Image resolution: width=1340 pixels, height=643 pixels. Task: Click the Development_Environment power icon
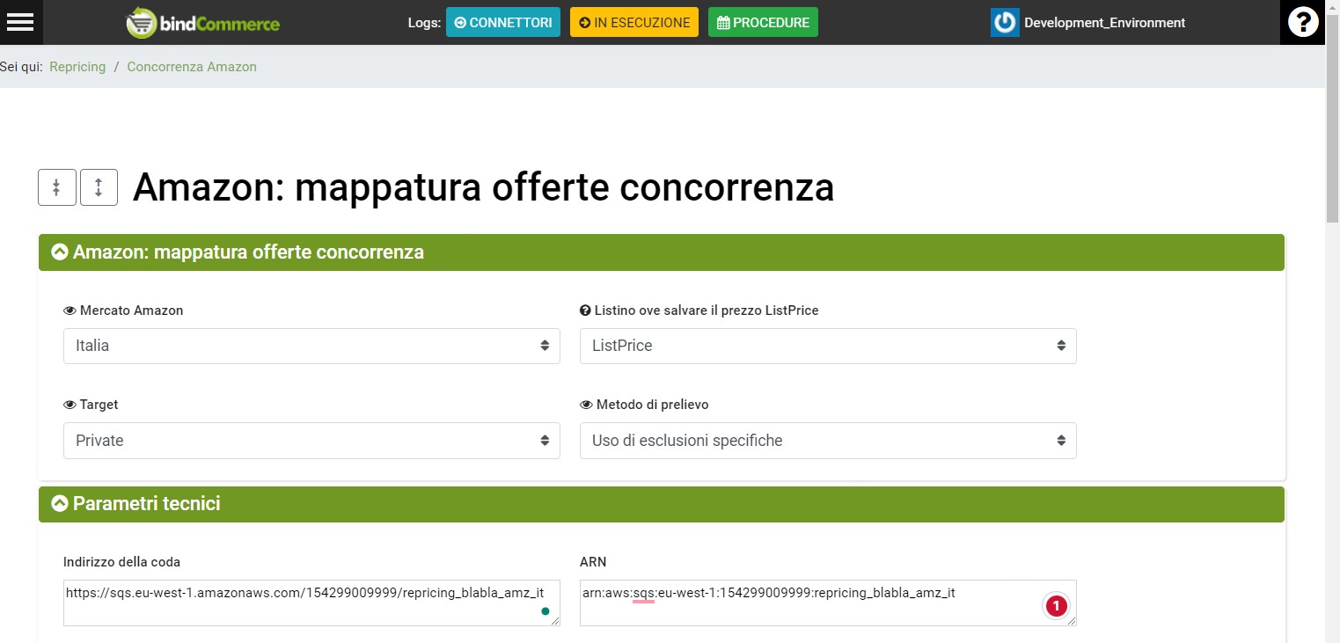1004,23
